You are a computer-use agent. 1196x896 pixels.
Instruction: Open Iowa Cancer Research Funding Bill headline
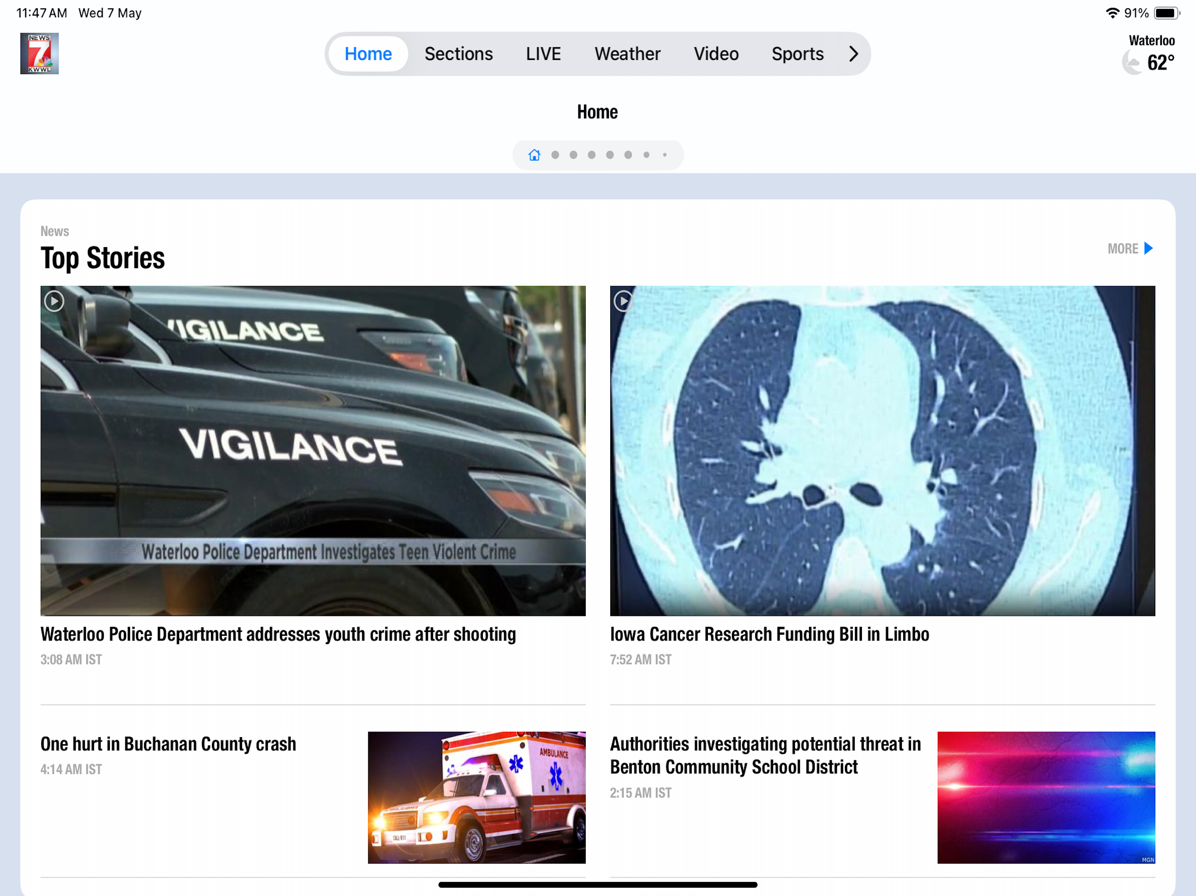tap(769, 634)
